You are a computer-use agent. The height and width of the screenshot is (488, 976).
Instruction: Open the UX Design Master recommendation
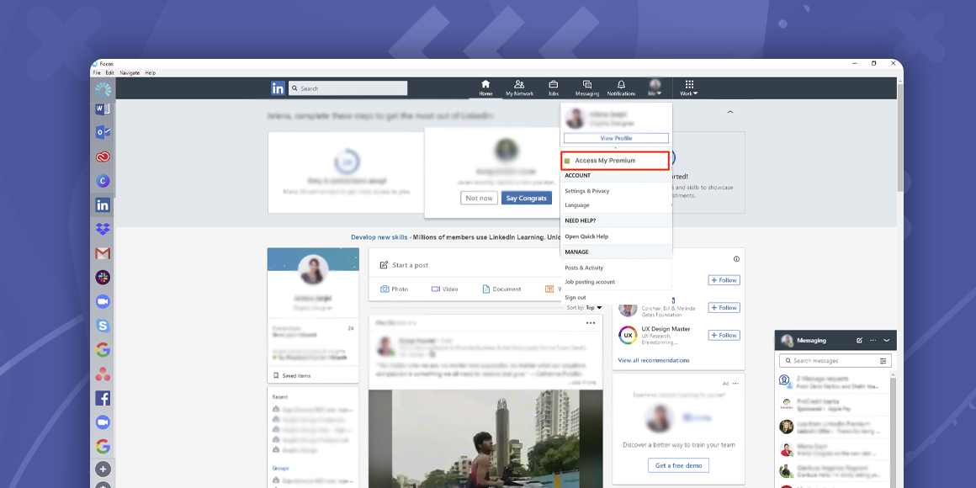[x=666, y=329]
